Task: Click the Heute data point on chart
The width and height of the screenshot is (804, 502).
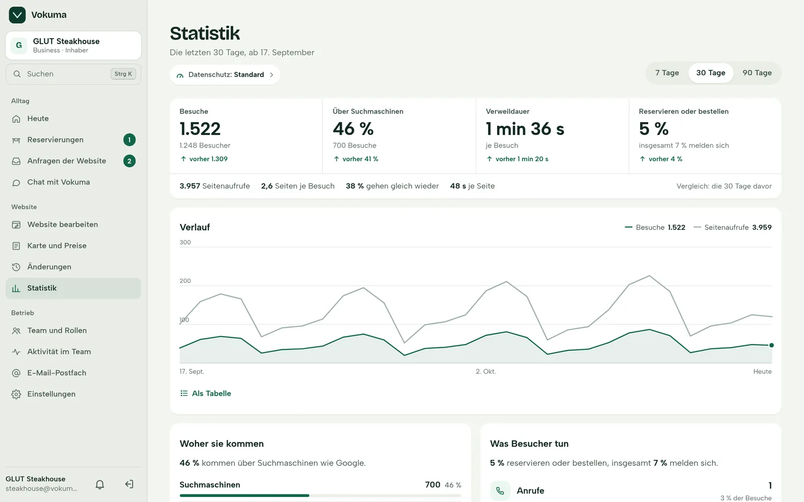Action: pyautogui.click(x=771, y=345)
